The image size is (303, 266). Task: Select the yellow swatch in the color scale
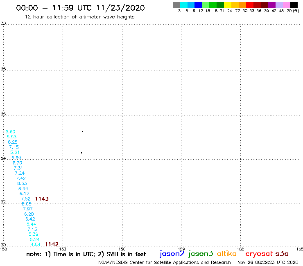pos(228,5)
